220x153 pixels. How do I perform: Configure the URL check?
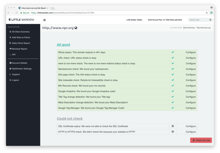pyautogui.click(x=191, y=58)
